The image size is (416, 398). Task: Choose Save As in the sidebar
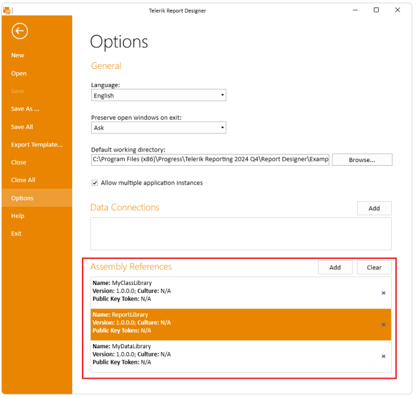(25, 109)
